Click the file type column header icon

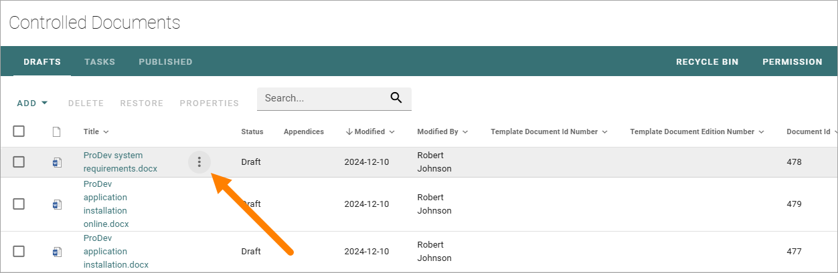tap(57, 131)
